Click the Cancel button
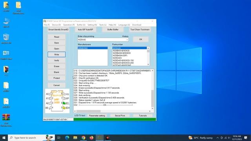The width and height of the screenshot is (251, 141). point(56,85)
